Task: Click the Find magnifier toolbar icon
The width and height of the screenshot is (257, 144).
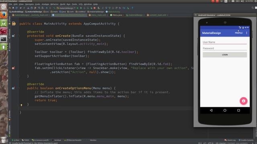Action: click(39, 8)
